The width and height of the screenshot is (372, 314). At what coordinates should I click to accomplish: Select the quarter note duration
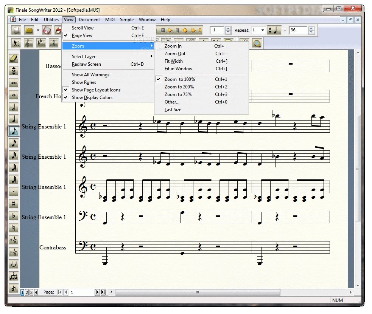pos(14,119)
